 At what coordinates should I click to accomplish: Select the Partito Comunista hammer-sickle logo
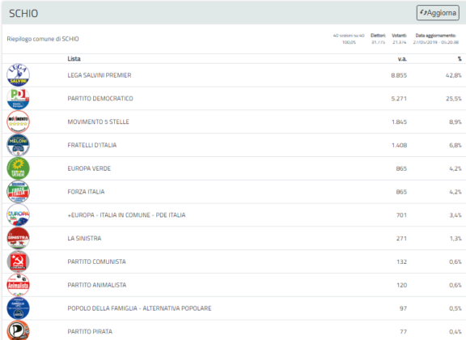(x=18, y=261)
